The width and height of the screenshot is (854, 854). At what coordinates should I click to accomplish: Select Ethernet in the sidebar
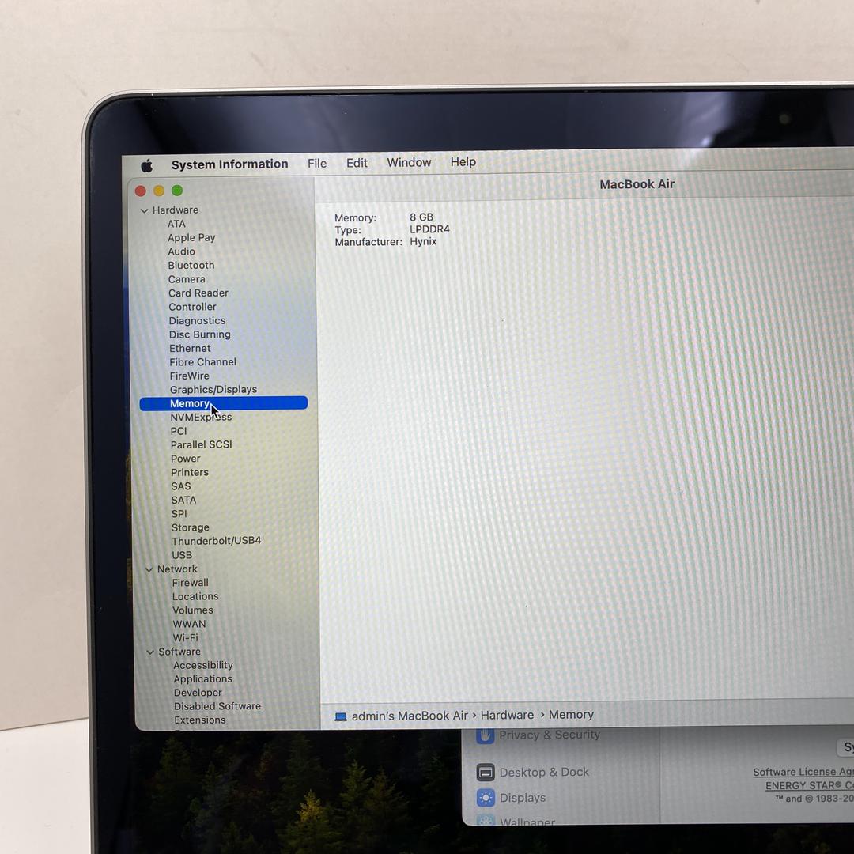pos(190,349)
